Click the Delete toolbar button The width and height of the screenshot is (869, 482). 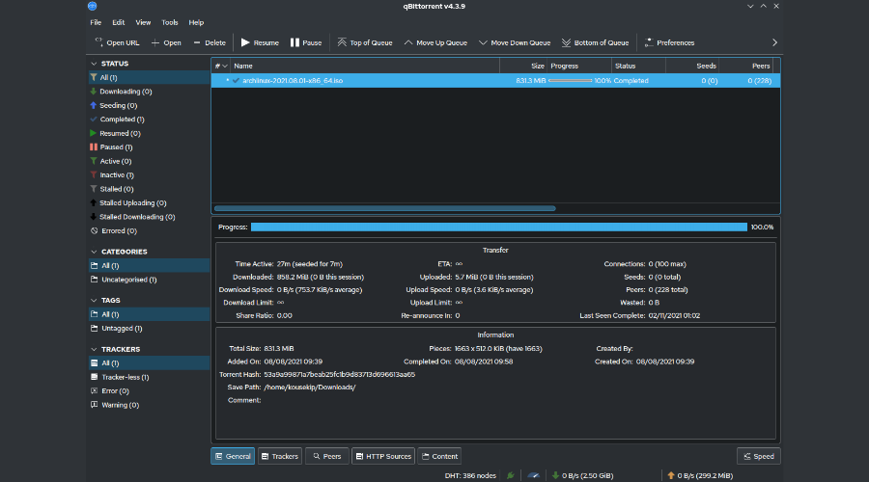tap(209, 42)
